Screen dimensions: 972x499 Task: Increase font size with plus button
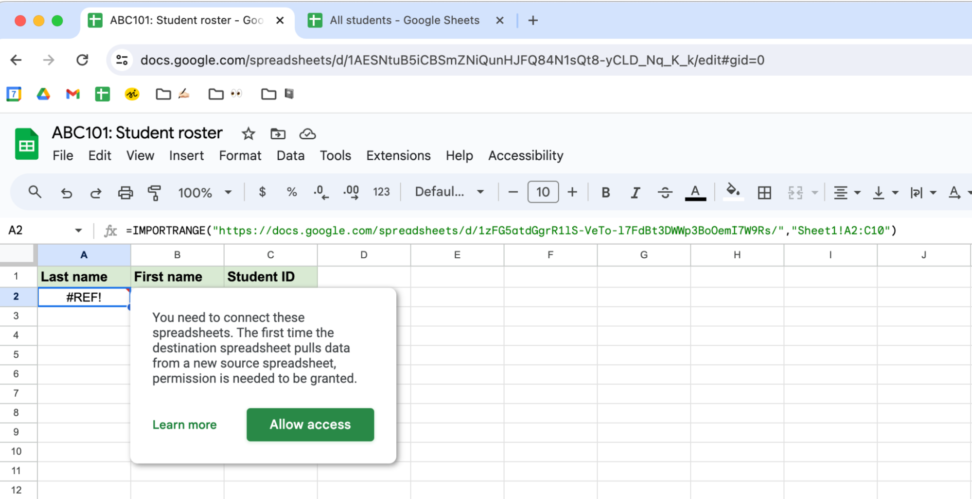(572, 192)
